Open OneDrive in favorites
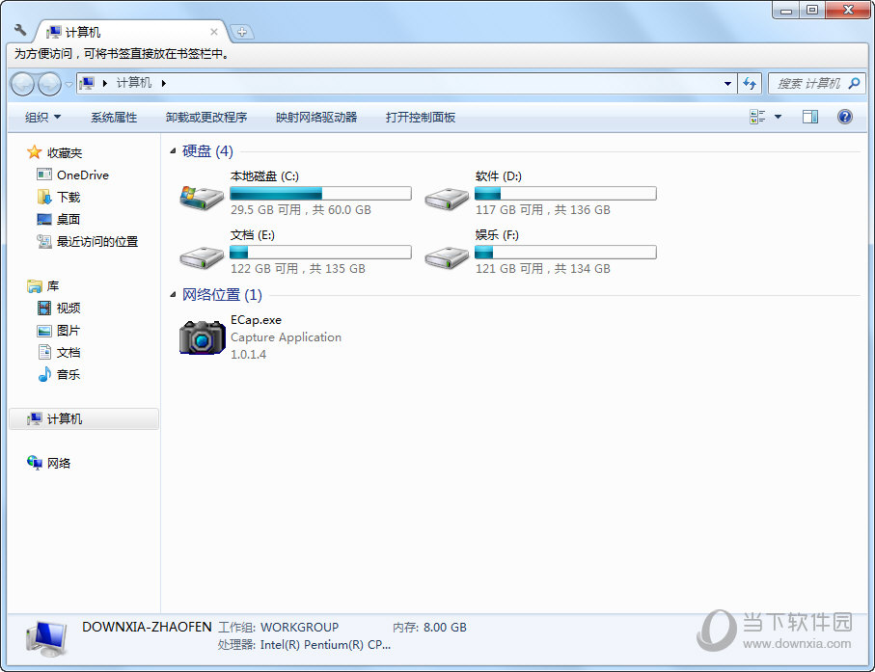 (x=72, y=175)
